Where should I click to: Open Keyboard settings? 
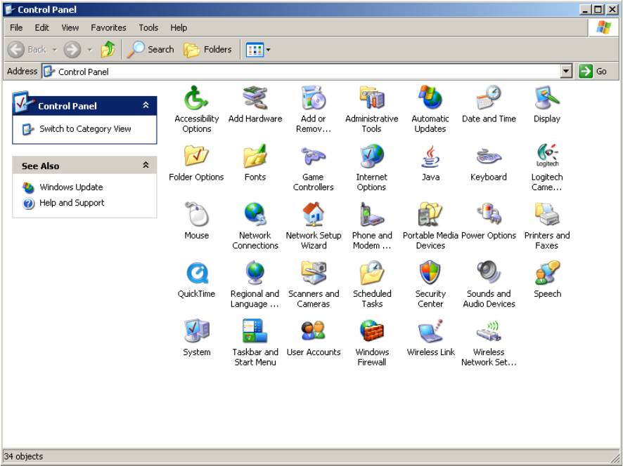point(489,163)
